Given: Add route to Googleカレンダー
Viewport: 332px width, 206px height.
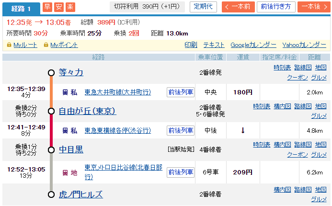Looking at the screenshot, I should pos(253,45).
